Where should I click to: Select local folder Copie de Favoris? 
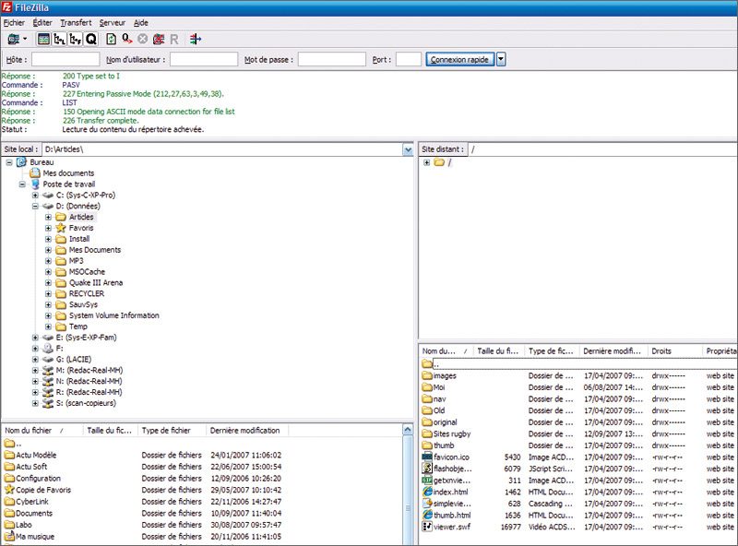tap(43, 490)
